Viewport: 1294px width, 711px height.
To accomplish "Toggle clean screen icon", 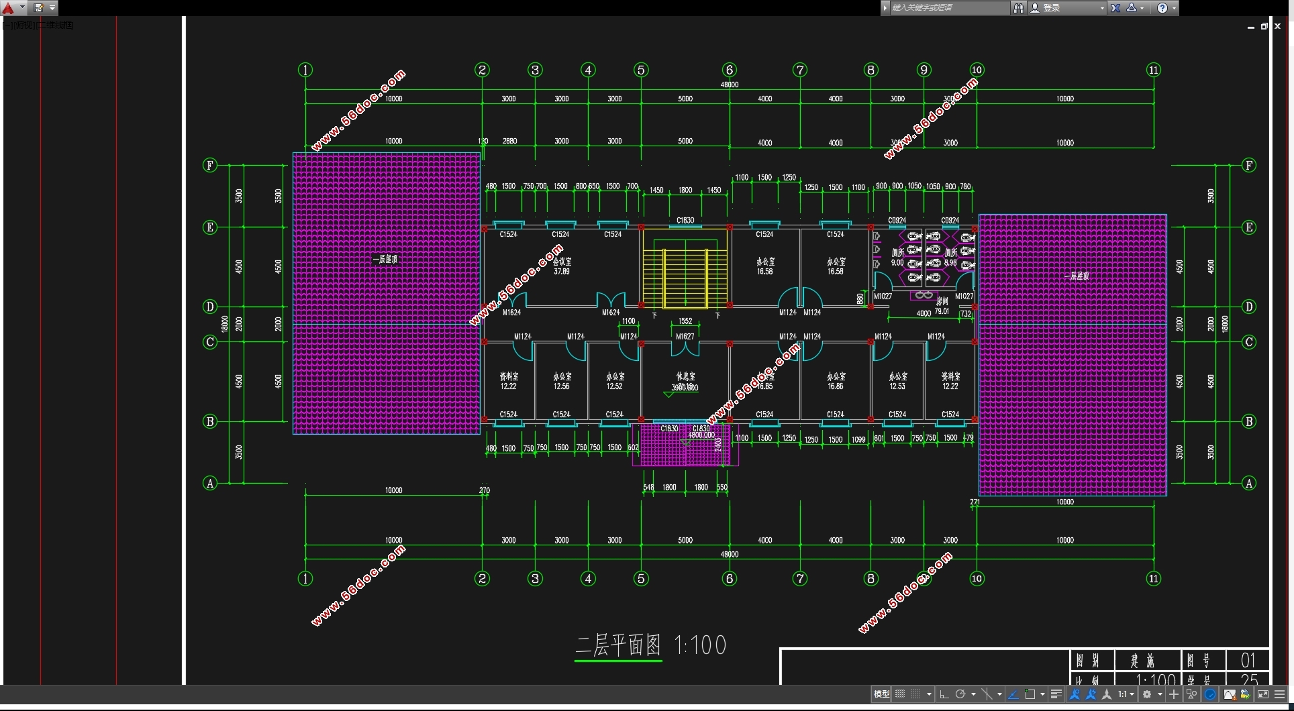I will click(1263, 694).
